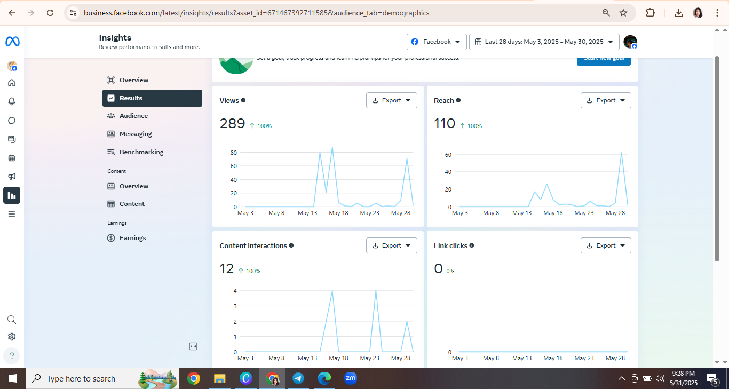Open Chrome downloads icon

pos(679,13)
